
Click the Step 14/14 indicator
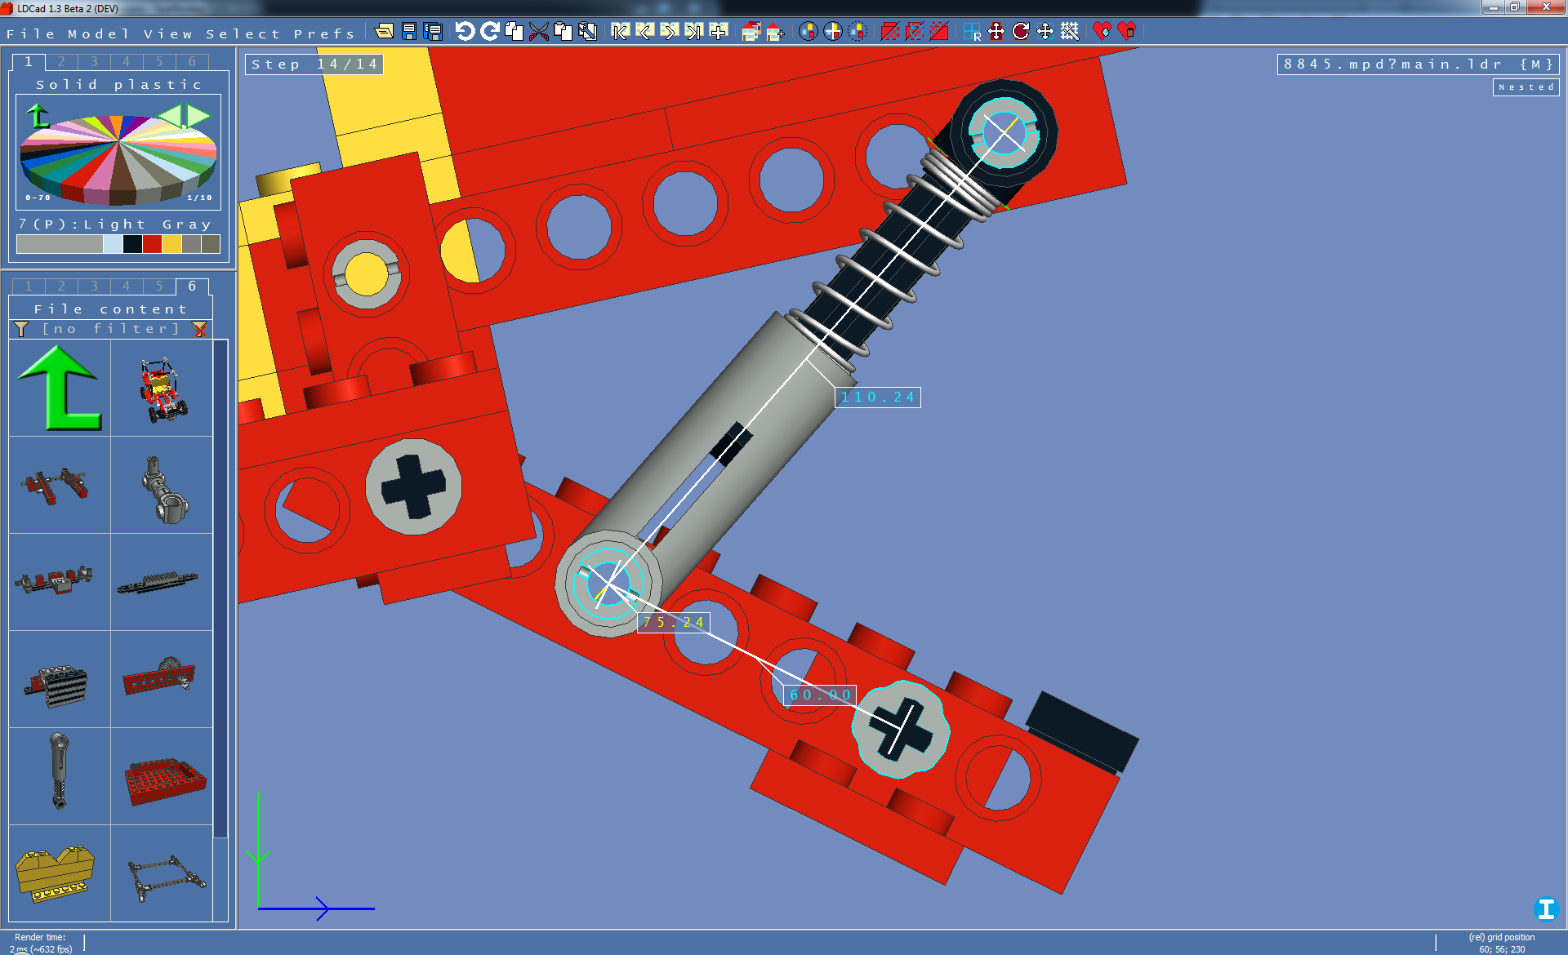tap(314, 64)
